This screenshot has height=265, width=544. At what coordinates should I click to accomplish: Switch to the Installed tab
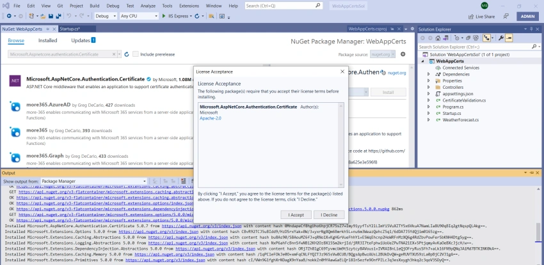point(47,40)
